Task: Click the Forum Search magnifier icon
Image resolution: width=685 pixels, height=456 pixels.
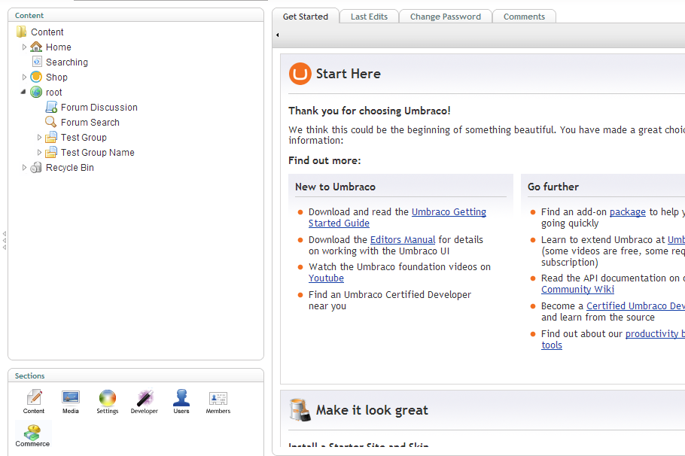Action: pos(51,122)
